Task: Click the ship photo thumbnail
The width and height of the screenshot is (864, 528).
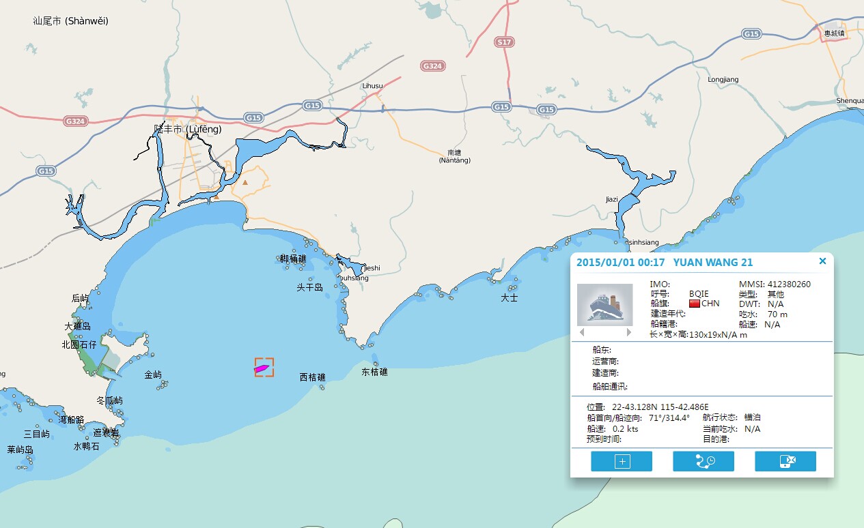Action: click(x=604, y=305)
